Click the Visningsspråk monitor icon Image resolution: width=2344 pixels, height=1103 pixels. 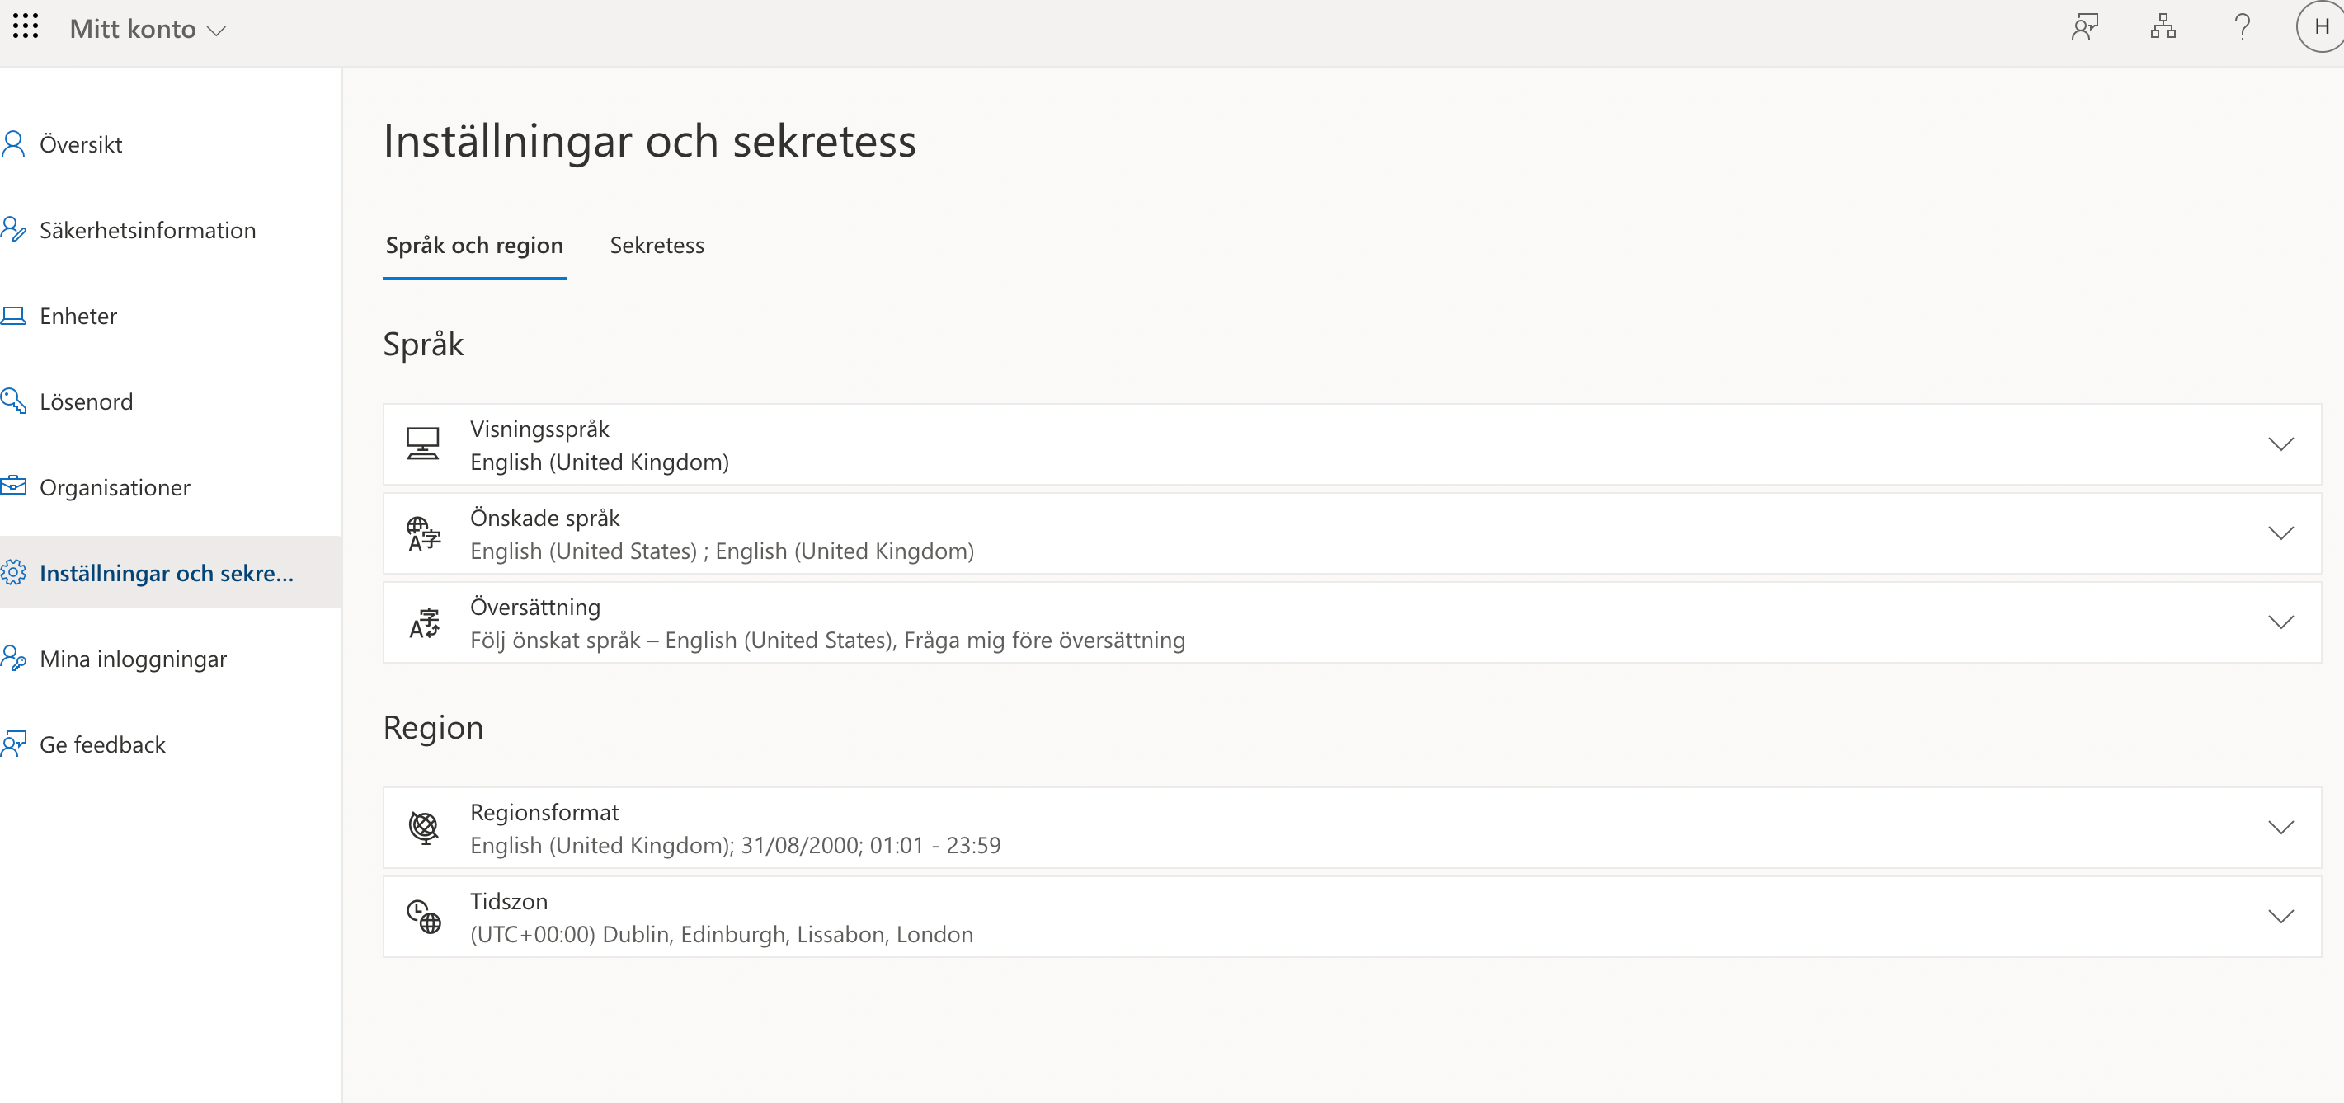click(x=423, y=444)
